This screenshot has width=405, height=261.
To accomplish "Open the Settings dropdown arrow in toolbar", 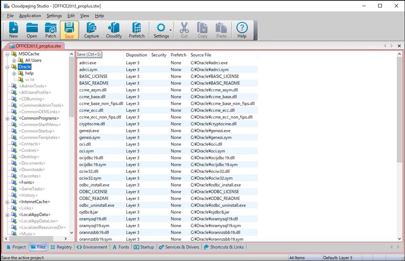I will tap(170, 30).
